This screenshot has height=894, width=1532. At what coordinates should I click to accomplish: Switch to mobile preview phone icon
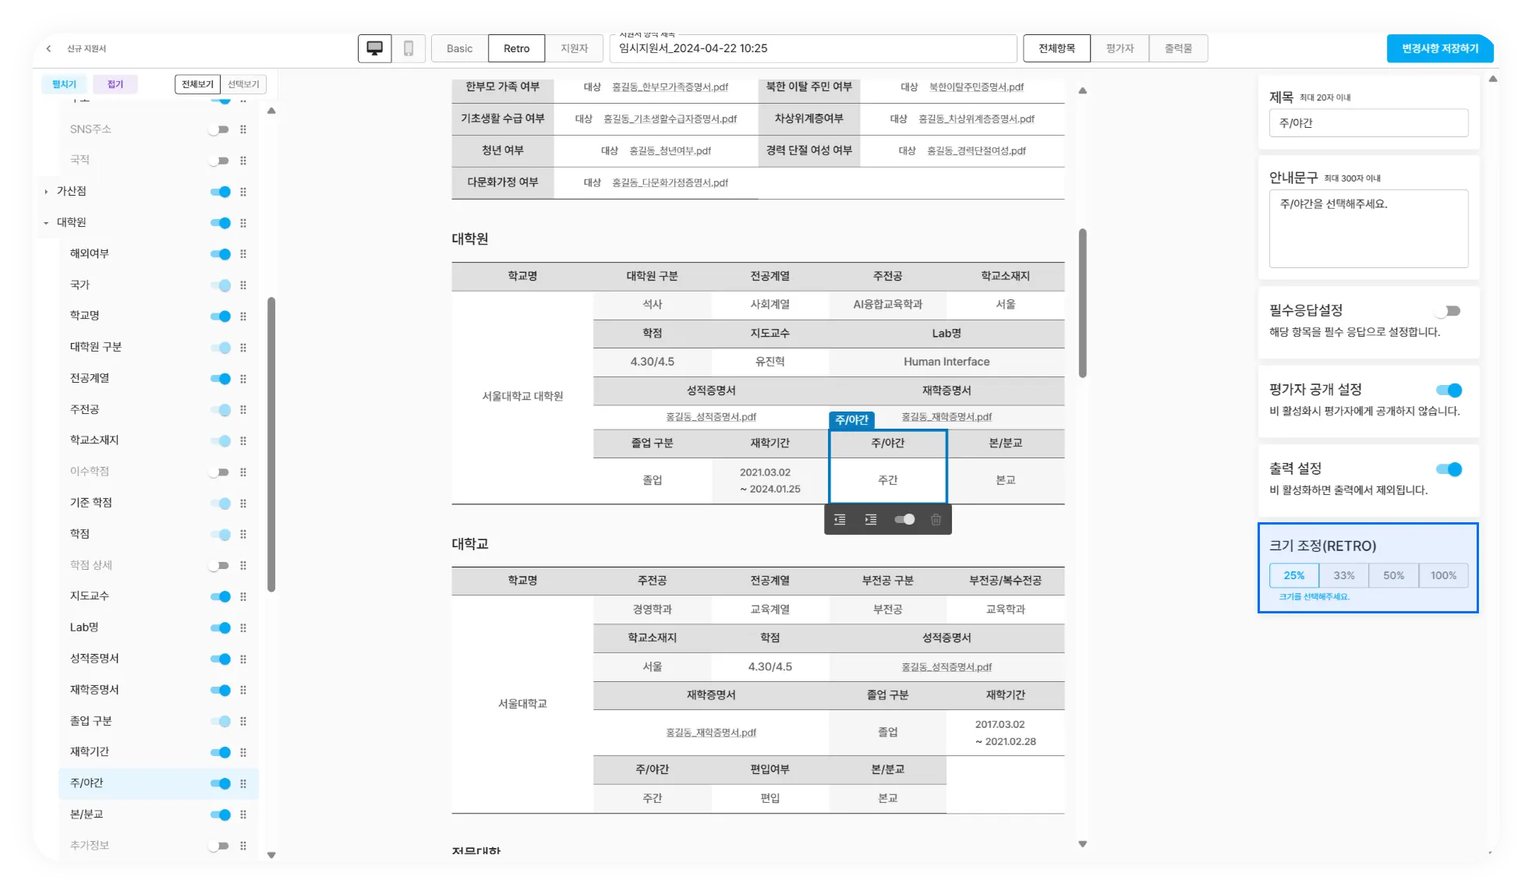(x=409, y=48)
